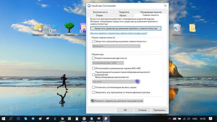This screenshot has width=217, height=122.
Task: Enable reduced color mode checkbox
Action: (94, 58)
